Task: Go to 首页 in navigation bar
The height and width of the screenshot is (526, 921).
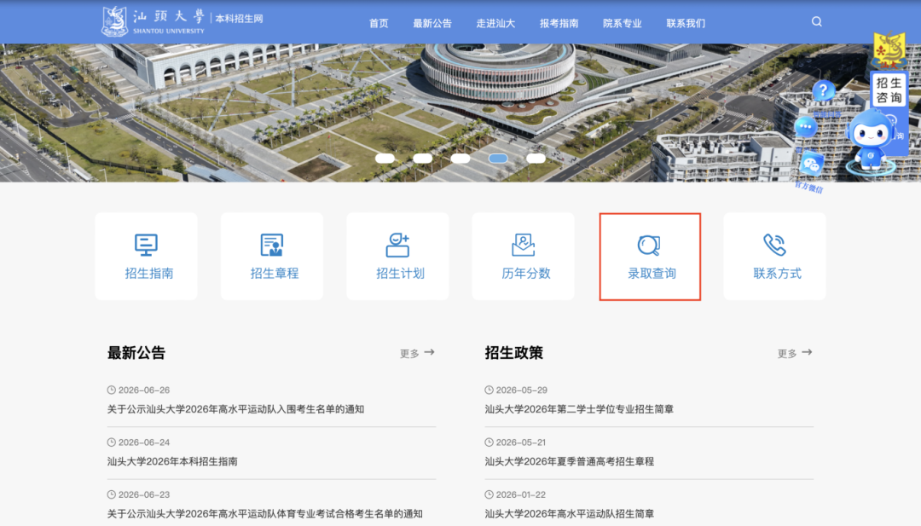Action: 379,24
